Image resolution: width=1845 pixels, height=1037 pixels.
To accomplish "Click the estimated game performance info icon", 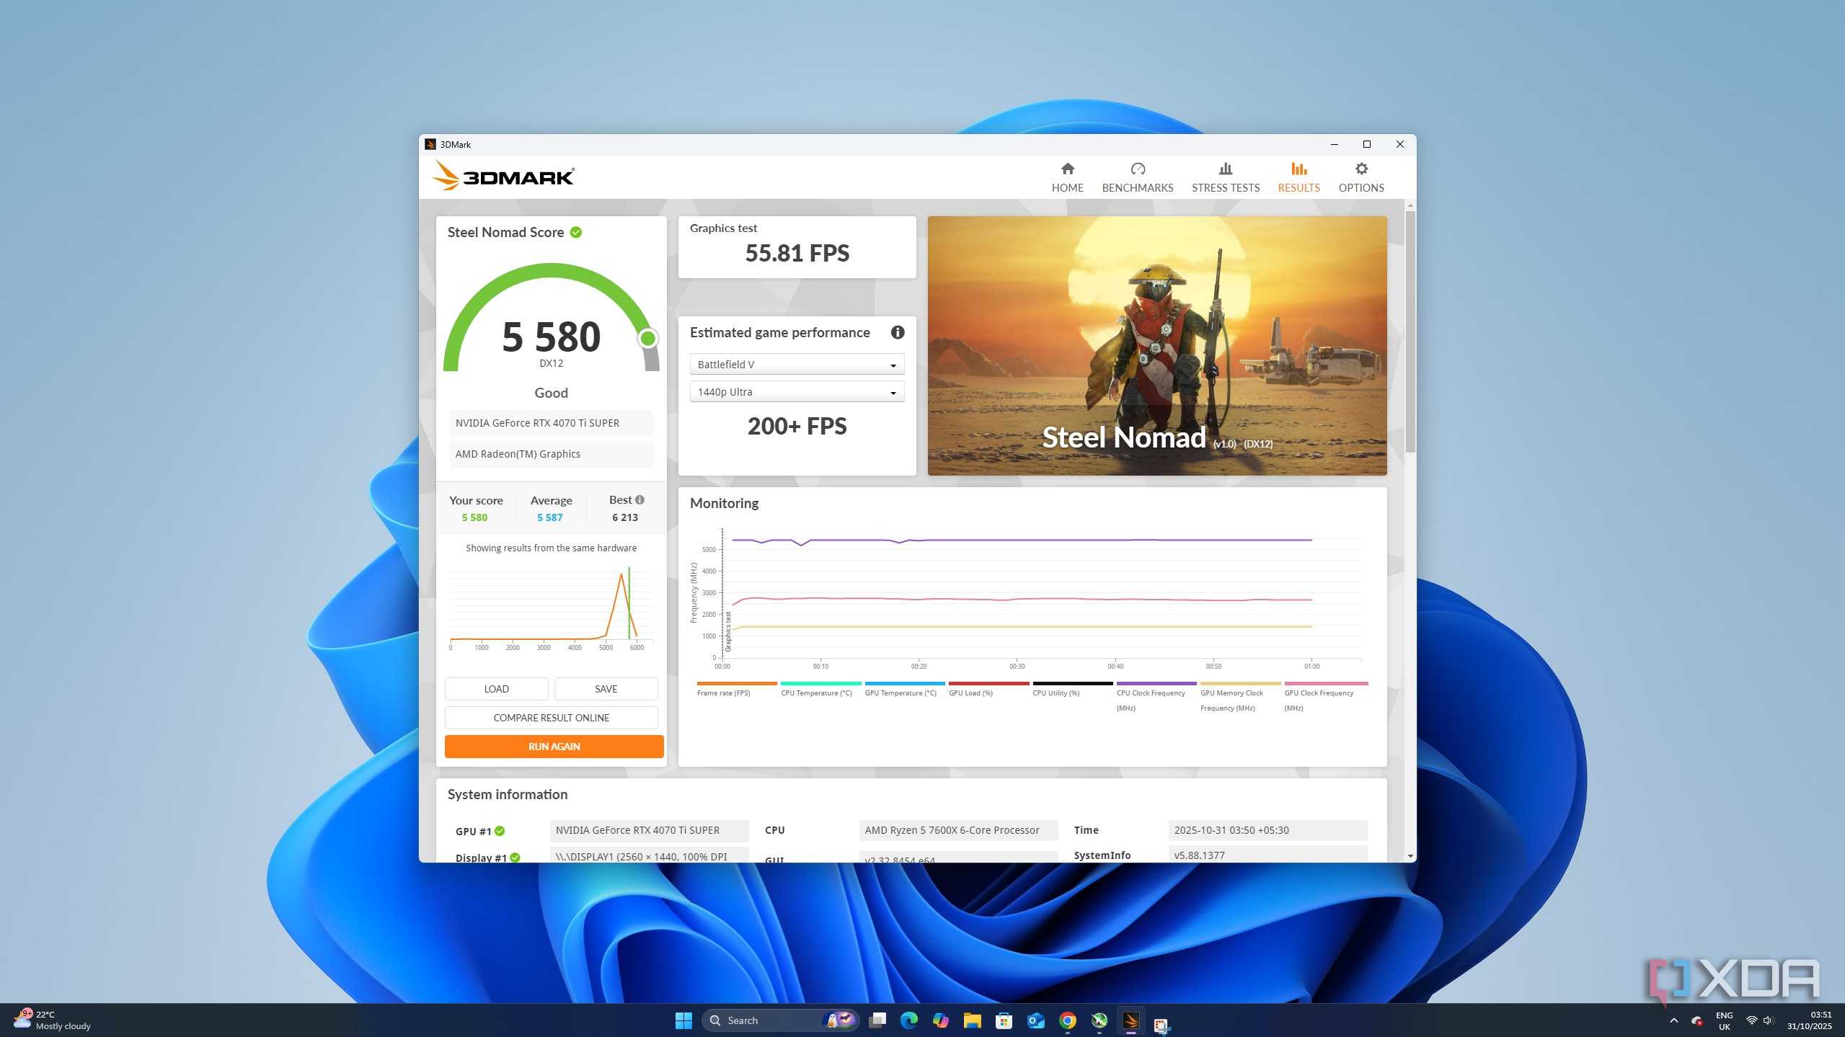I will [897, 332].
